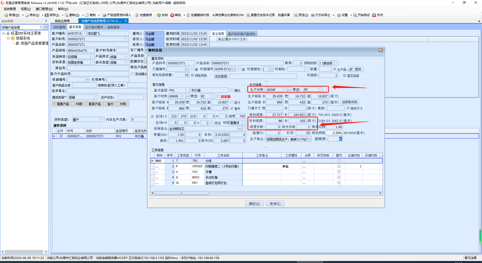Open the 视图(V) menu
The height and width of the screenshot is (263, 482).
point(26,9)
